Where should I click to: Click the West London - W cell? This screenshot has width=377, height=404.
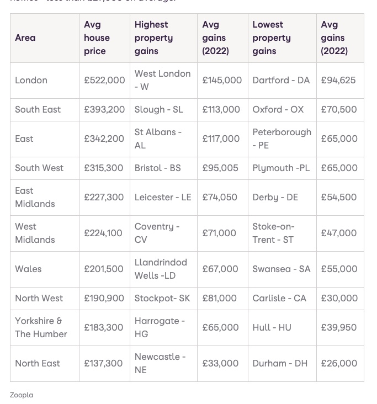pyautogui.click(x=162, y=81)
